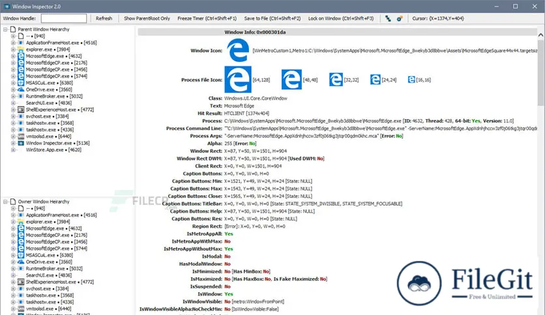Click explorer.exe folder icon in Owner hierarchy
Viewport: 545px width, 315px height.
pos(21,222)
